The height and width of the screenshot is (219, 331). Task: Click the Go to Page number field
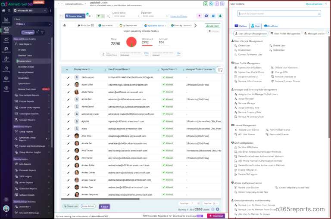click(x=193, y=204)
